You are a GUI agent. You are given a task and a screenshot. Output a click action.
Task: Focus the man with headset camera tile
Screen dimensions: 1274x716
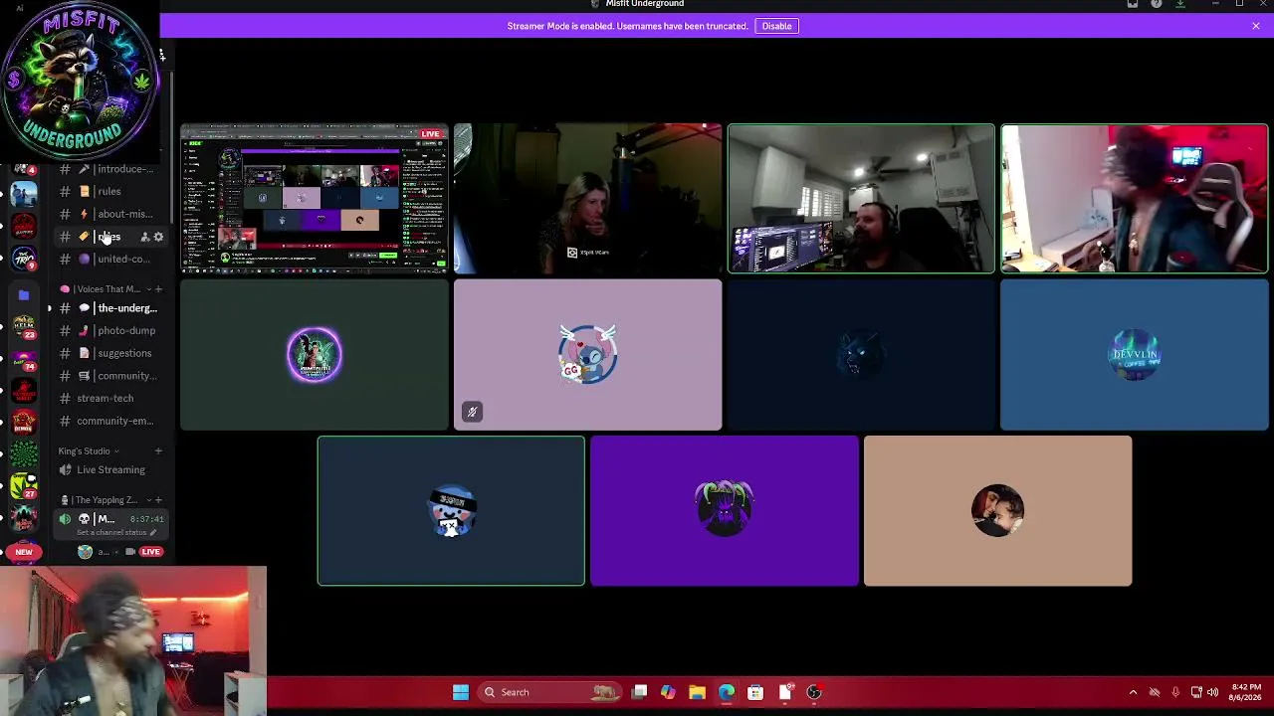pos(861,198)
